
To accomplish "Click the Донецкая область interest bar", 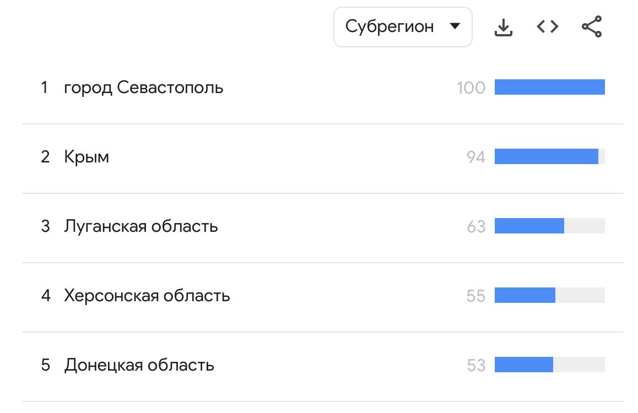I will (524, 365).
